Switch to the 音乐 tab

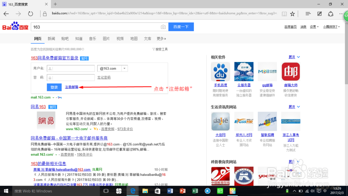tap(93, 39)
